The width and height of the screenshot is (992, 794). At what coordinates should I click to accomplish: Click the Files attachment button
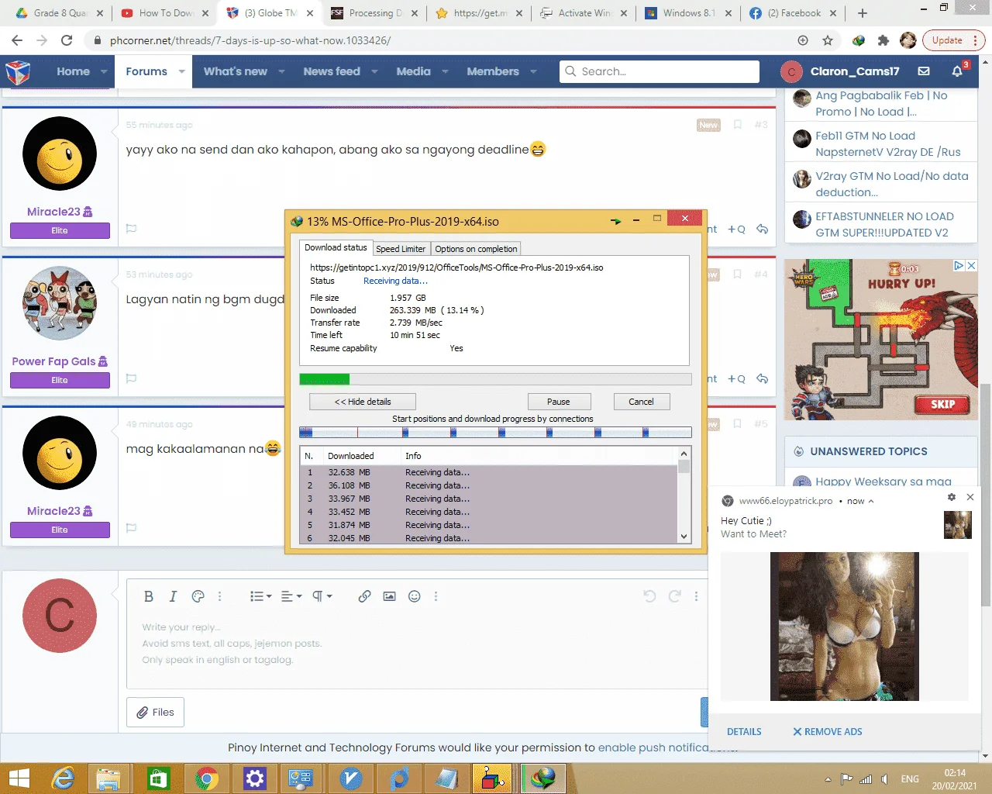click(x=155, y=712)
